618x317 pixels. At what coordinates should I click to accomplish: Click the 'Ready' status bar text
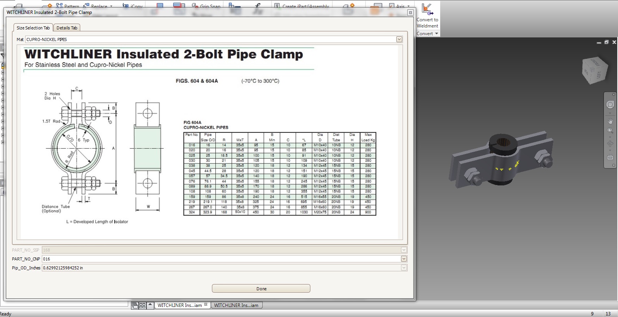(6, 314)
